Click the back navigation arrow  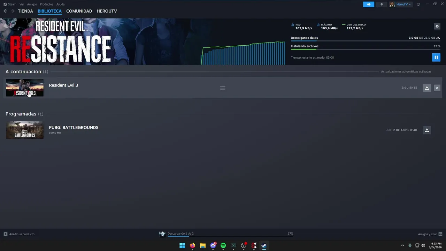click(x=5, y=11)
